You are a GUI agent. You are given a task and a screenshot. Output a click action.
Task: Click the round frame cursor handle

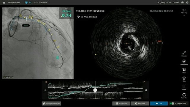[95, 90]
